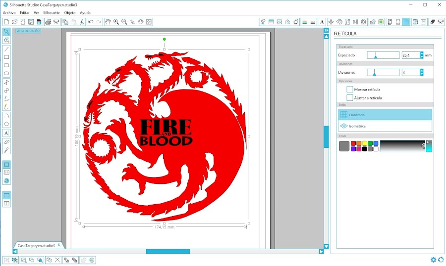Open the Line Style panel icon
Image resolution: width=446 pixels, height=266 pixels.
[313, 22]
